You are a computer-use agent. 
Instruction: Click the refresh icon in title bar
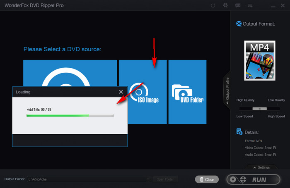click(213, 6)
